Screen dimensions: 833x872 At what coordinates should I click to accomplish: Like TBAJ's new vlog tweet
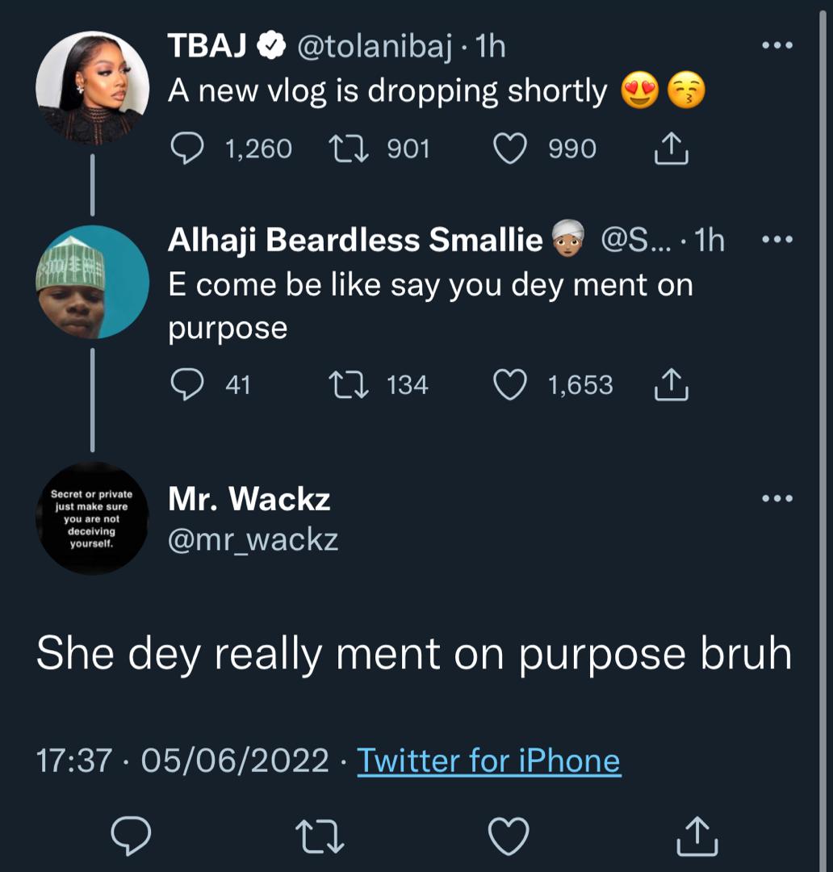click(510, 149)
